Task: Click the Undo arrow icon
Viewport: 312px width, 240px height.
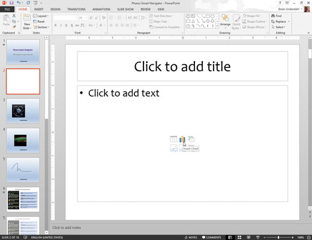Action: [19, 3]
